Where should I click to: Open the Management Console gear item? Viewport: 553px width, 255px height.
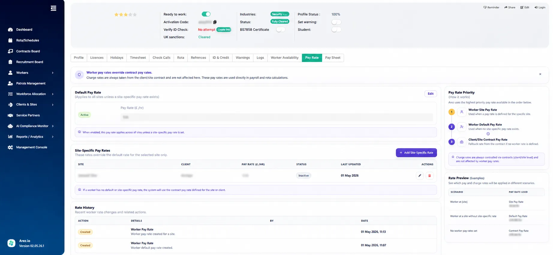click(x=31, y=147)
